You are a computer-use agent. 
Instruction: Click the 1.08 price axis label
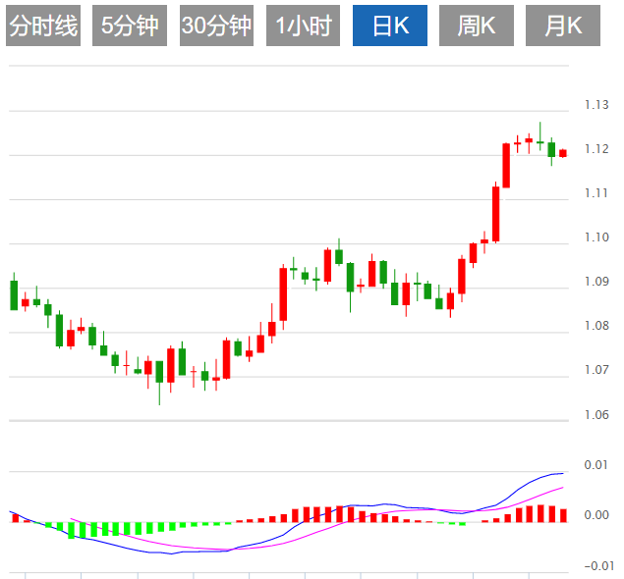(x=596, y=326)
